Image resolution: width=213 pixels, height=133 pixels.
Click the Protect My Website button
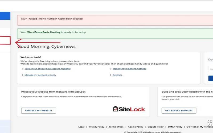click(39, 110)
